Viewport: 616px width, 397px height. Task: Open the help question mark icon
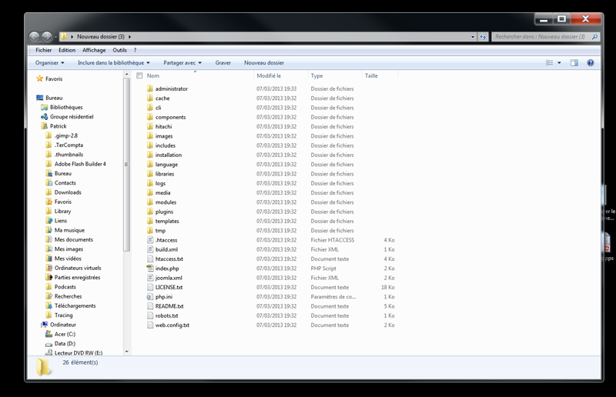tap(591, 63)
